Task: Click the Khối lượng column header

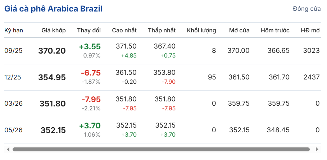Action: point(201,31)
